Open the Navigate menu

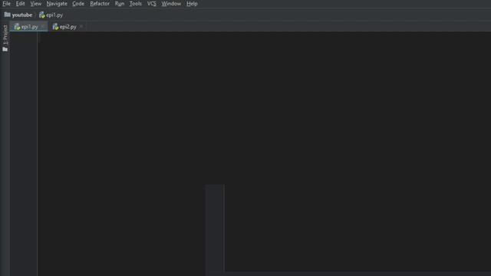pyautogui.click(x=57, y=4)
